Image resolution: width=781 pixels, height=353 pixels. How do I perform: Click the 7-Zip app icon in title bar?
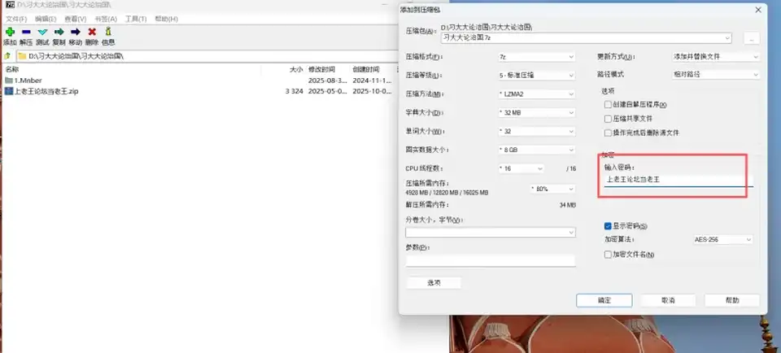[x=10, y=5]
